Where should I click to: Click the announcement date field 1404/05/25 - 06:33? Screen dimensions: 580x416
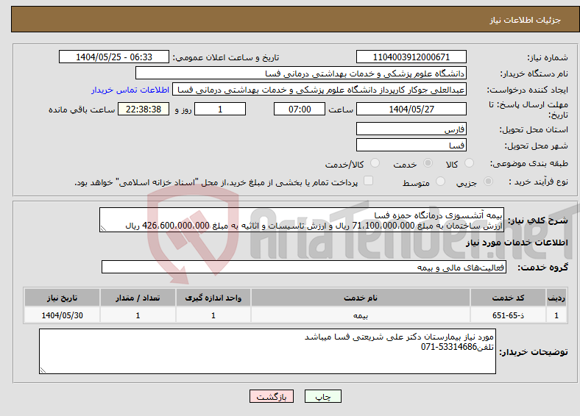point(114,57)
